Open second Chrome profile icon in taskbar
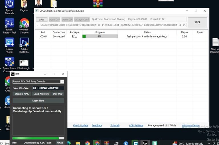Image resolution: width=219 pixels, height=145 pixels. [97, 143]
